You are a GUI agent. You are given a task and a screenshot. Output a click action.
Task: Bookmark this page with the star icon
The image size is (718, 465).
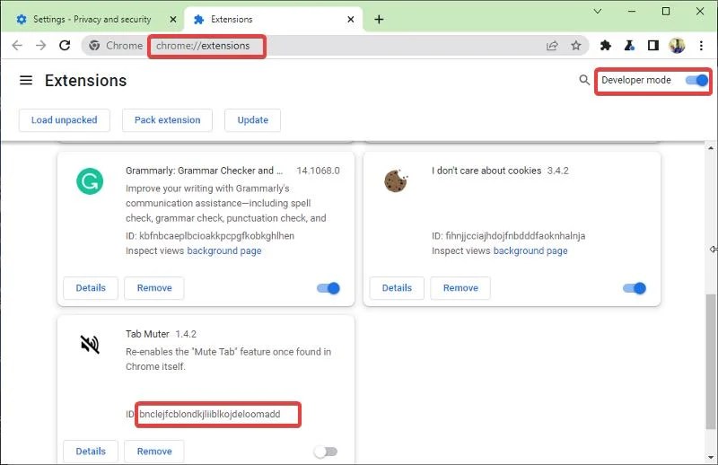tap(576, 46)
